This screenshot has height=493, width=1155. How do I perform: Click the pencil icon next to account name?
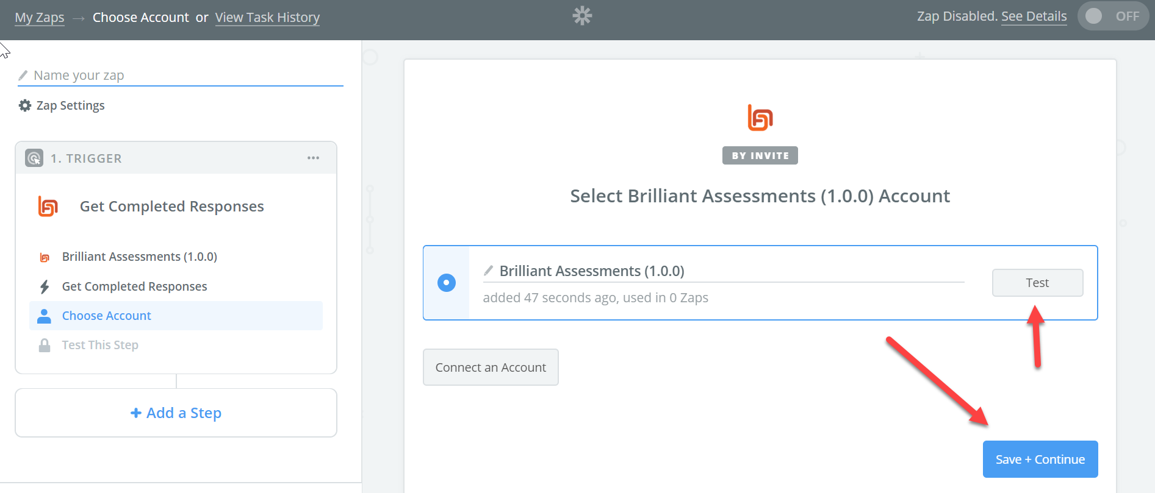tap(488, 271)
